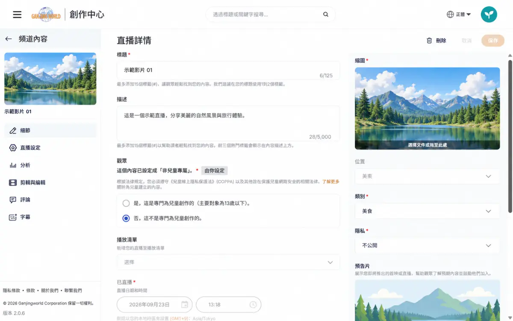
Task: Click the 保存 save button
Action: [x=493, y=41]
